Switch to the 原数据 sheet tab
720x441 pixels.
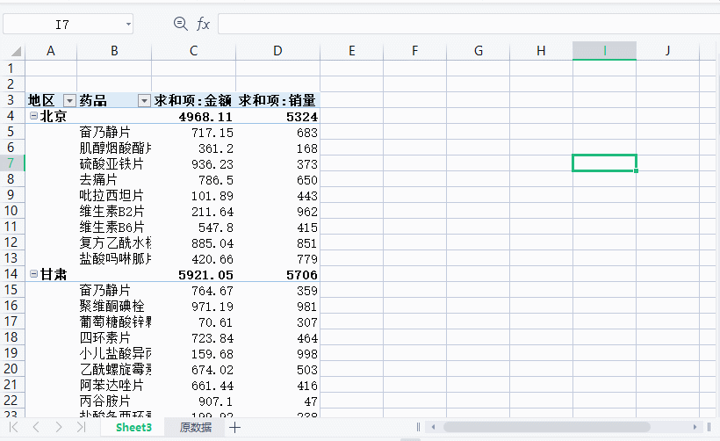coord(195,427)
